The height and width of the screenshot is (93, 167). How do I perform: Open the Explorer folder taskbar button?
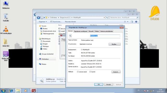18,91
